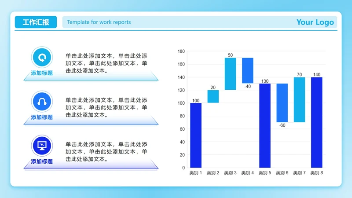The height and width of the screenshot is (198, 352).
Task: Click the computer monitor icon
Action: [x=42, y=146]
